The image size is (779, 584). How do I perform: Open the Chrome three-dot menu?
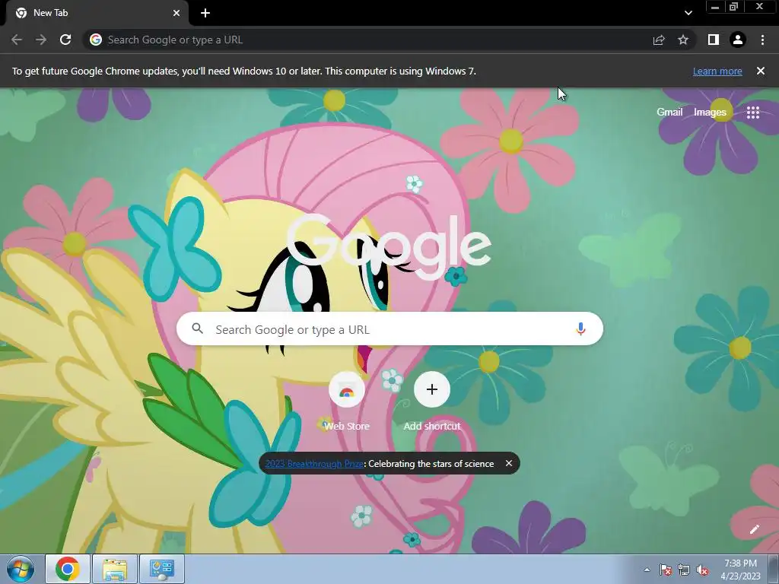pos(762,40)
